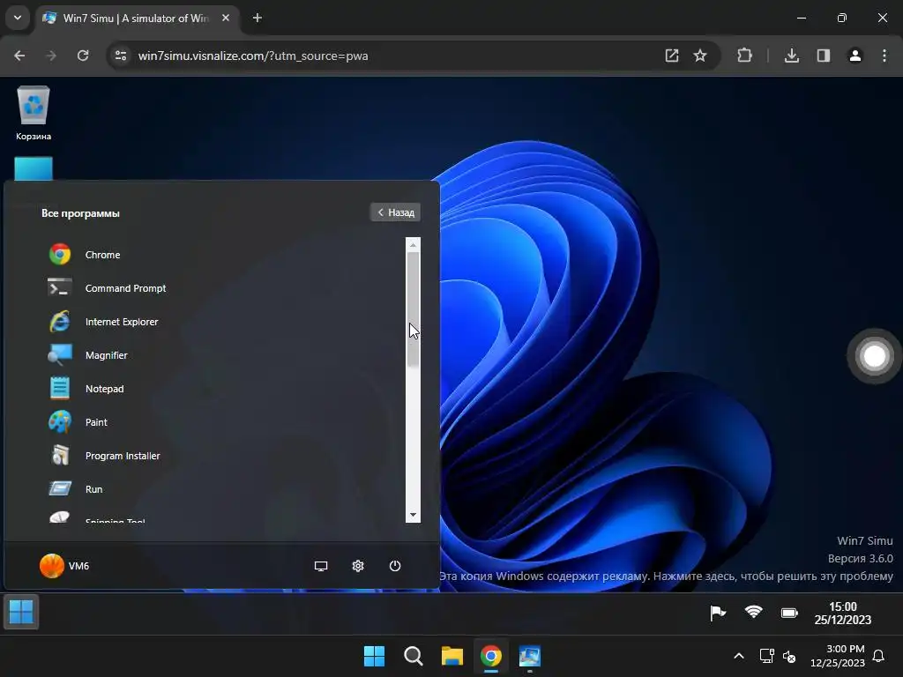Viewport: 903px width, 677px height.
Task: Open Search in the Windows taskbar
Action: (413, 656)
